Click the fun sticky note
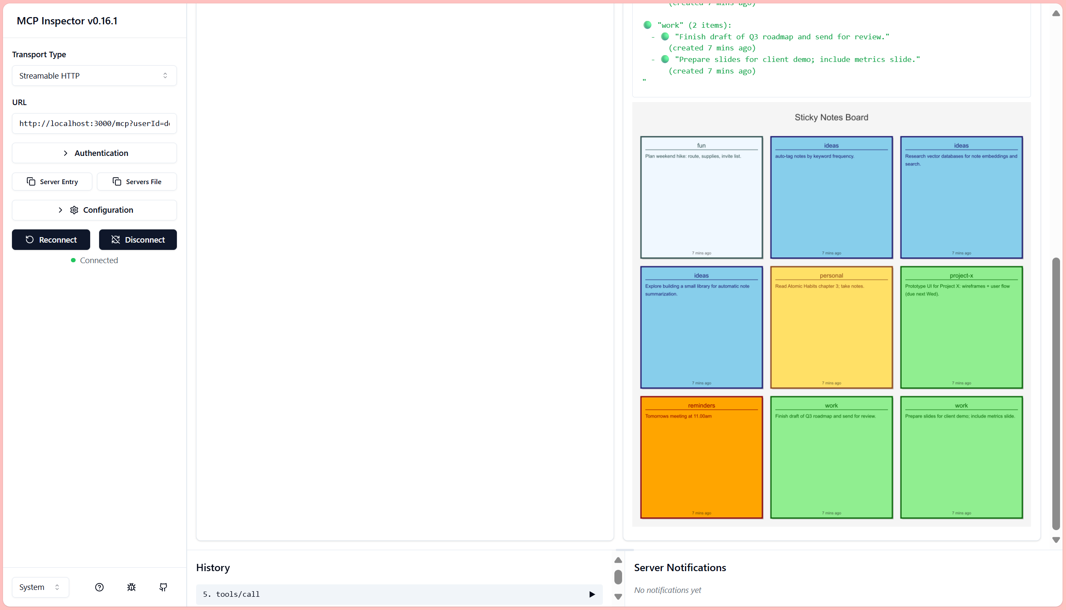This screenshot has height=610, width=1066. 701,197
